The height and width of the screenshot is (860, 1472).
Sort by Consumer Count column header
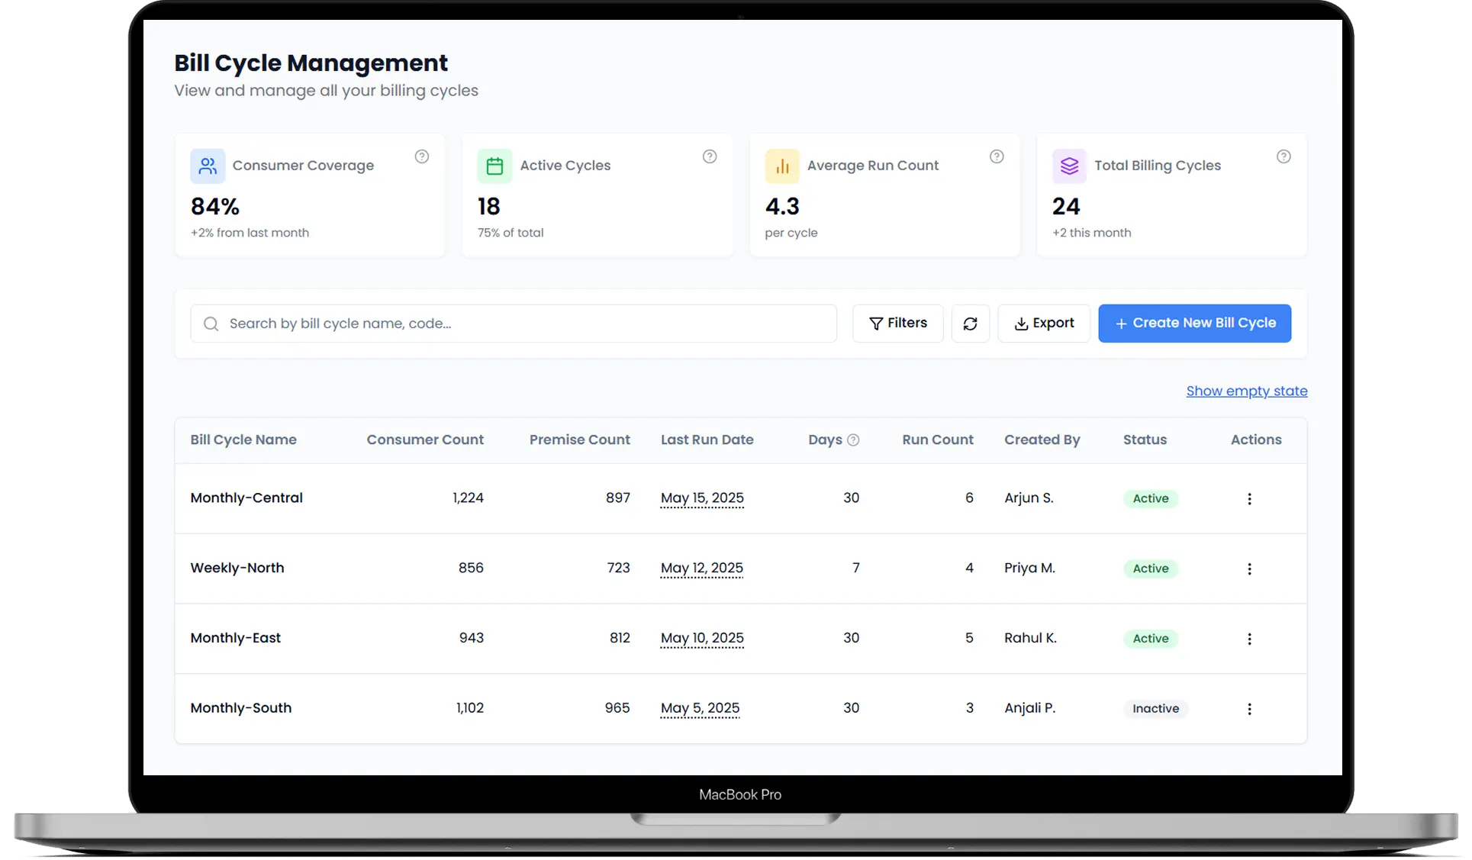pos(424,440)
